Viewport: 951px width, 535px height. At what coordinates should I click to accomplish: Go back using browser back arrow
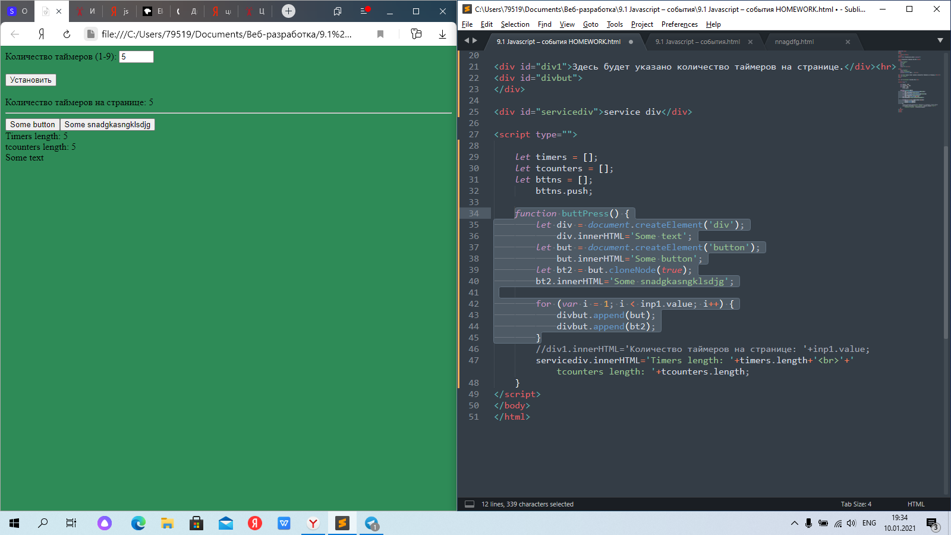pos(15,34)
